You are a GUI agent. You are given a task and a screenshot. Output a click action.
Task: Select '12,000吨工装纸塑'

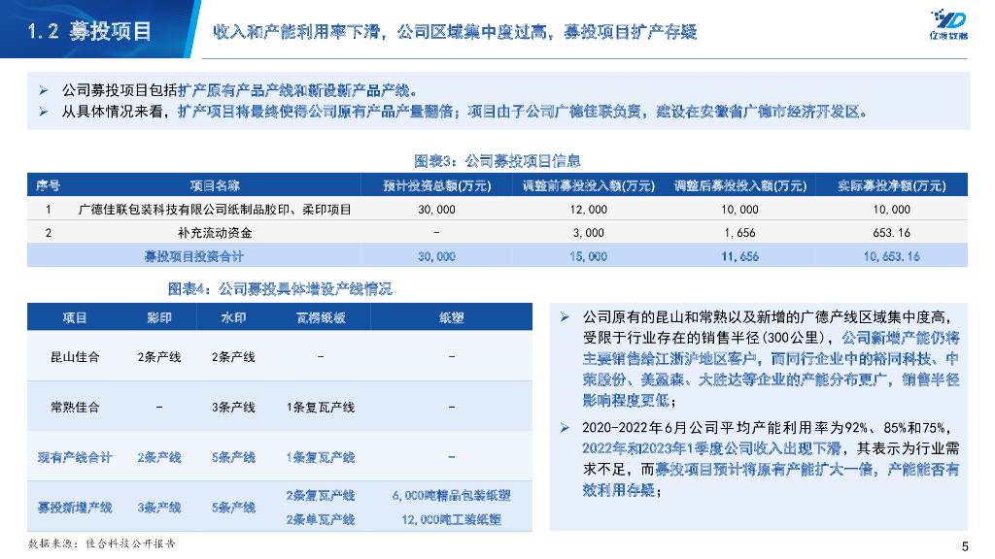(x=451, y=520)
